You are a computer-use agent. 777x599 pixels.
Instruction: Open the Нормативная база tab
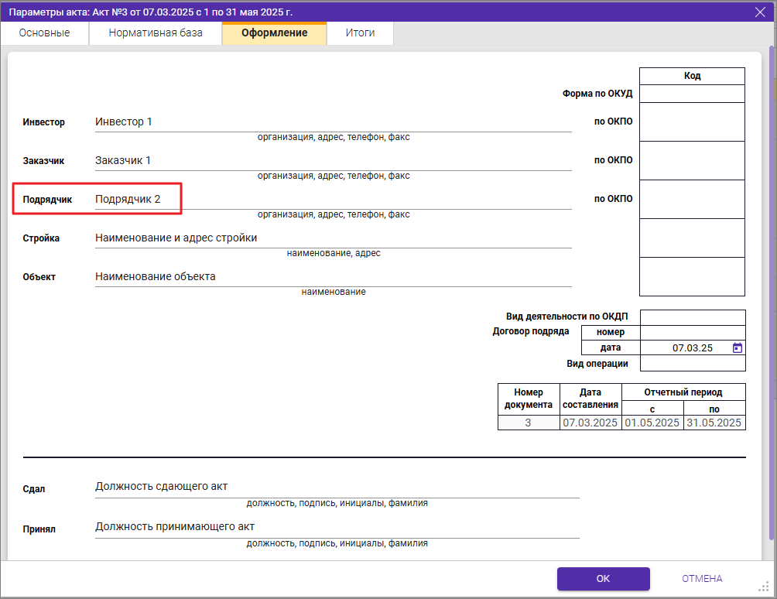click(x=156, y=33)
